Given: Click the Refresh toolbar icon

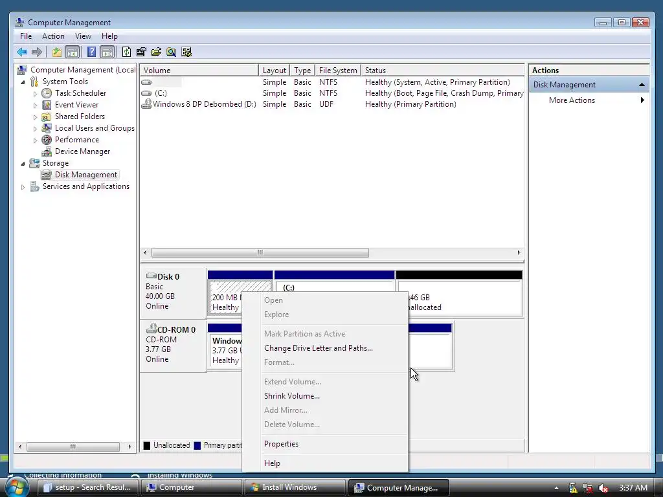Looking at the screenshot, I should [x=126, y=52].
